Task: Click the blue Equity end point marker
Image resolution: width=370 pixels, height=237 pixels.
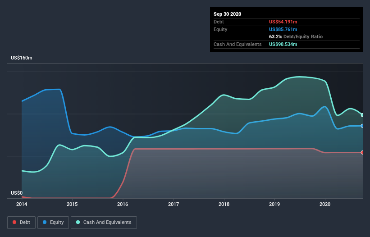Action: 362,126
